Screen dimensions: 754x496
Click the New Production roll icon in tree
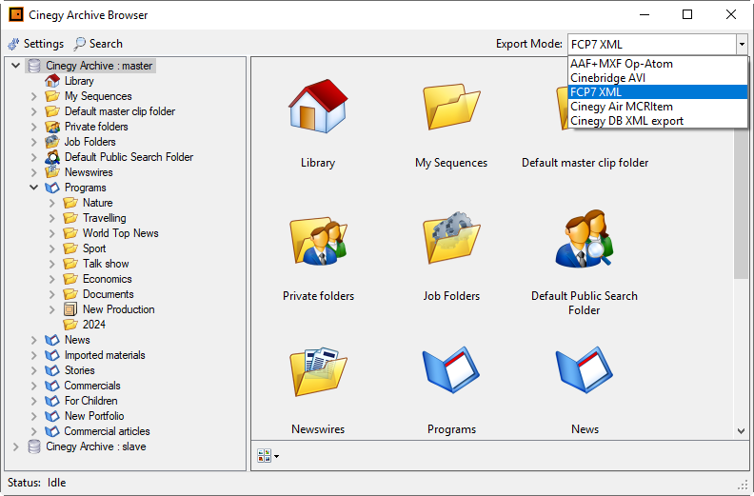pos(70,309)
